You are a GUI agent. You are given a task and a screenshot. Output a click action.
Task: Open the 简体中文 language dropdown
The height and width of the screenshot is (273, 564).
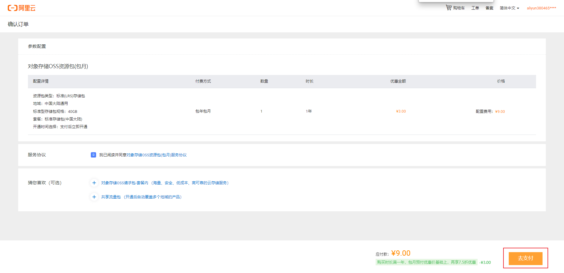click(x=508, y=8)
